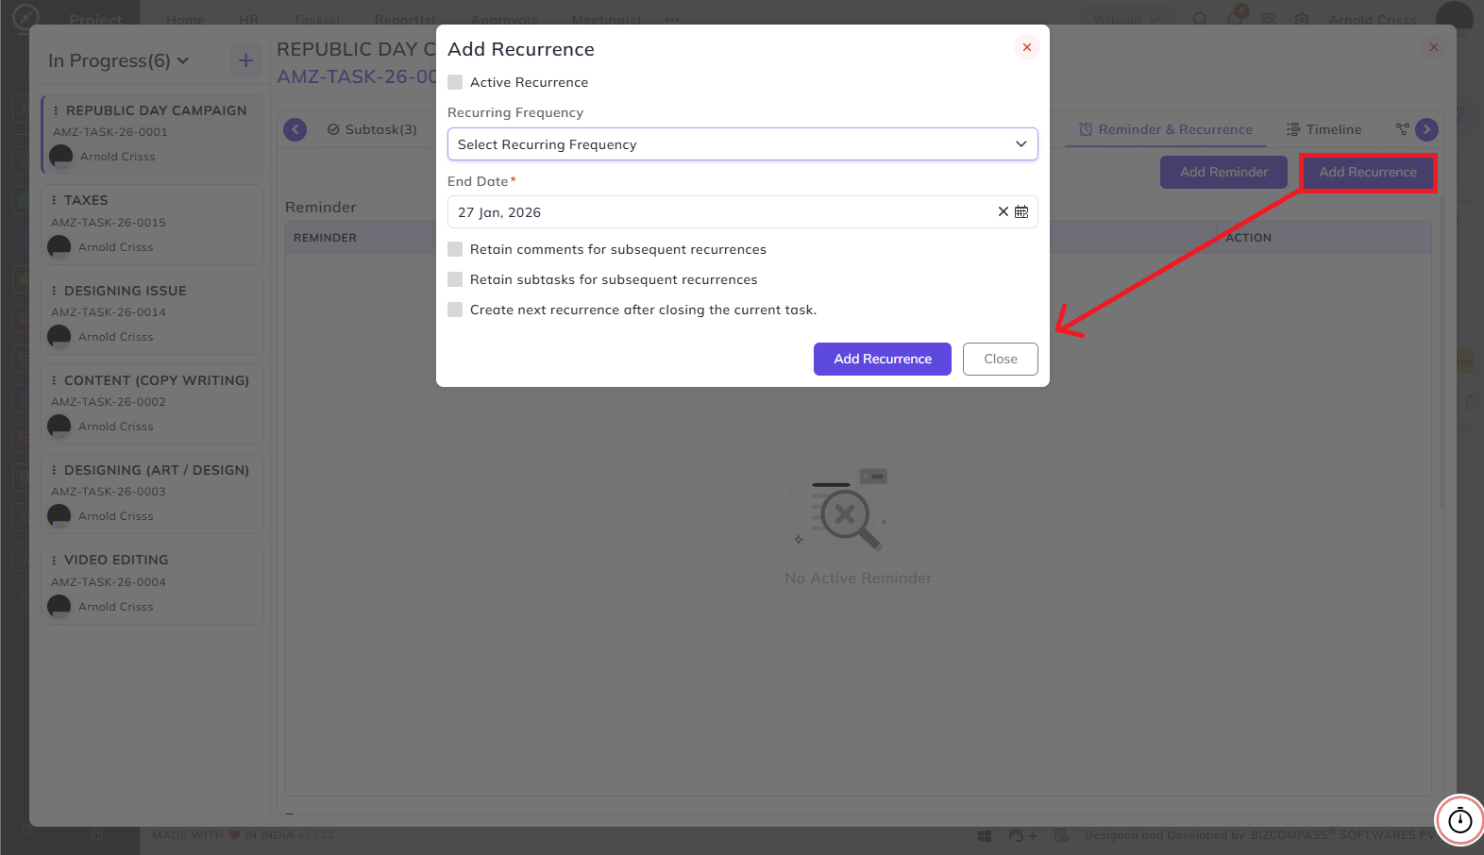Screen dimensions: 1484x855
Task: Open the Welspun company dropdown in top bar
Action: [x=1126, y=19]
